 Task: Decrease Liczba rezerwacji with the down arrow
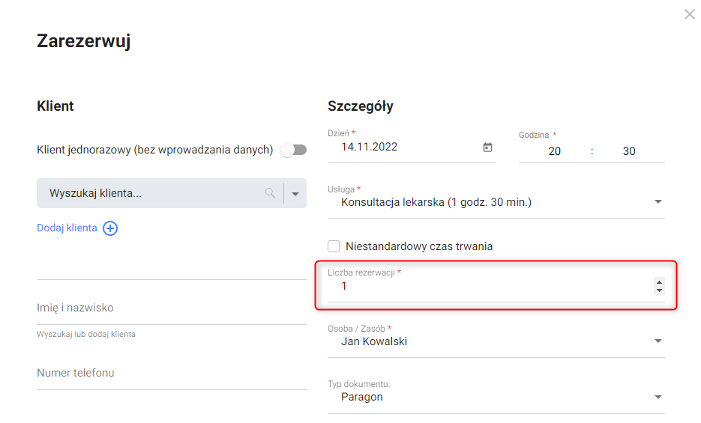point(659,290)
